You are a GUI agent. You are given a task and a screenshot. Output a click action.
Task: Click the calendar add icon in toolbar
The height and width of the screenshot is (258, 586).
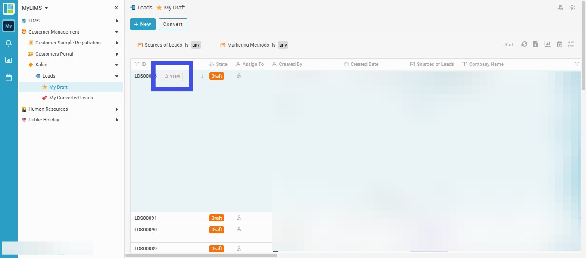[559, 44]
